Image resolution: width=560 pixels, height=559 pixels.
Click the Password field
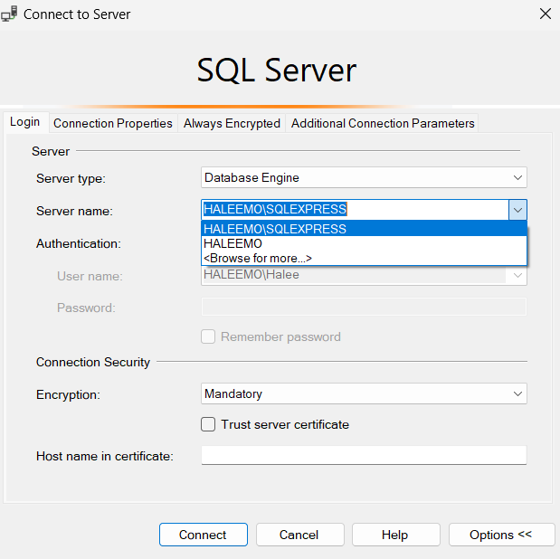pos(364,307)
